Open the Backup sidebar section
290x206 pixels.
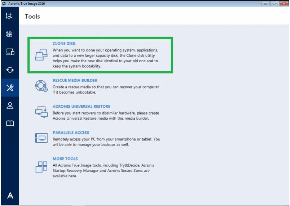point(9,16)
